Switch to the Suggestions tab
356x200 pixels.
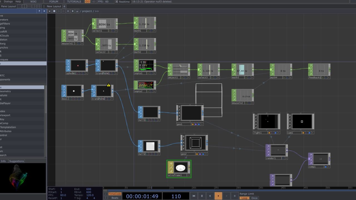pyautogui.click(x=16, y=161)
